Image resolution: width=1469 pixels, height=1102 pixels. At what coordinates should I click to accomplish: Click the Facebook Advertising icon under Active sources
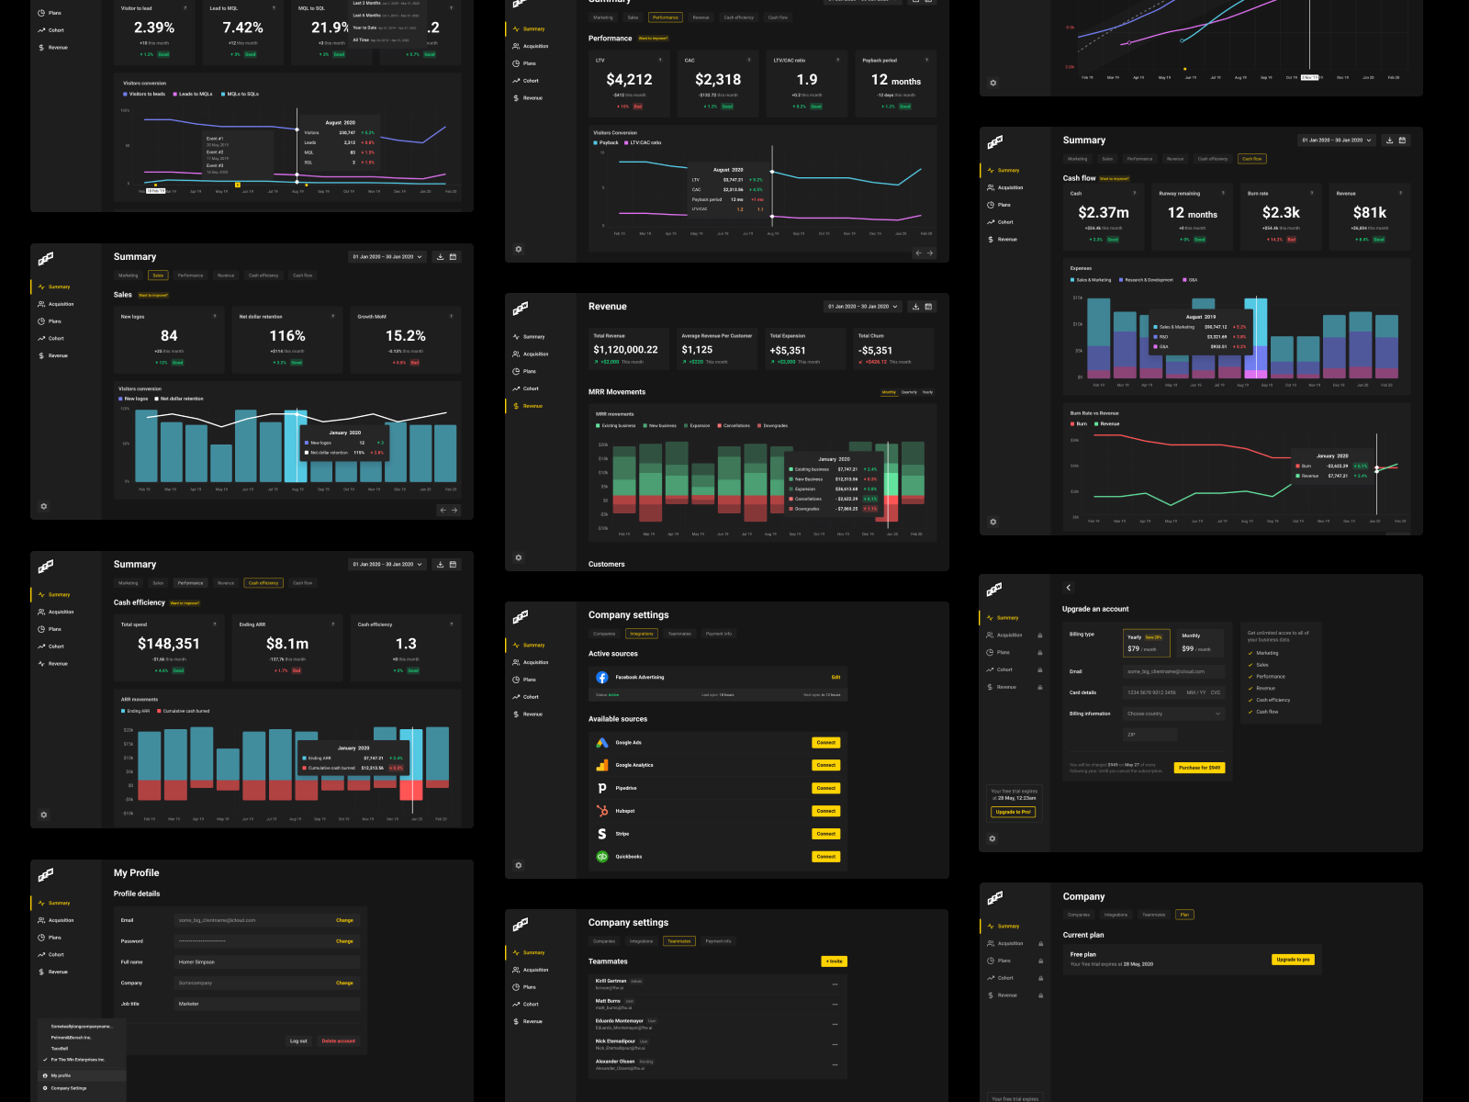[602, 678]
